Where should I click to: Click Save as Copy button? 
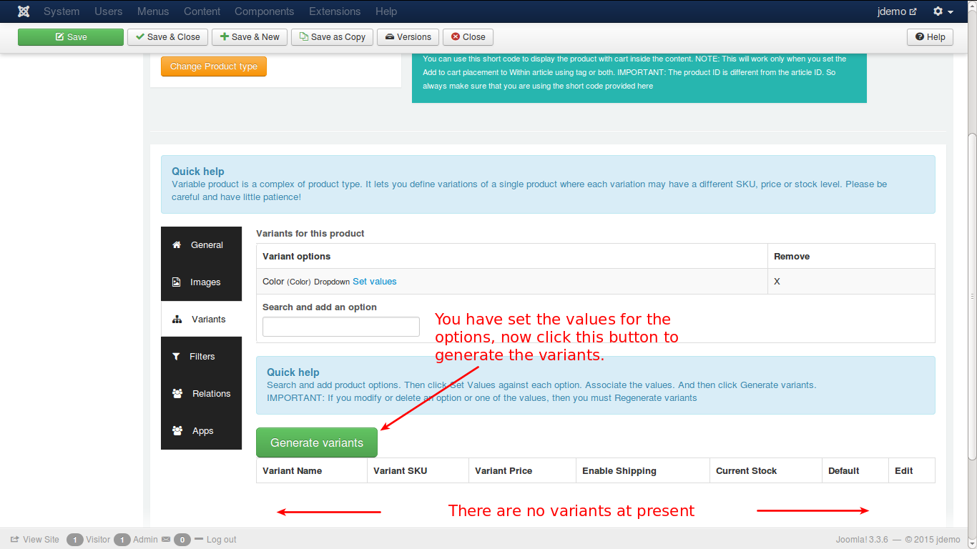point(332,37)
